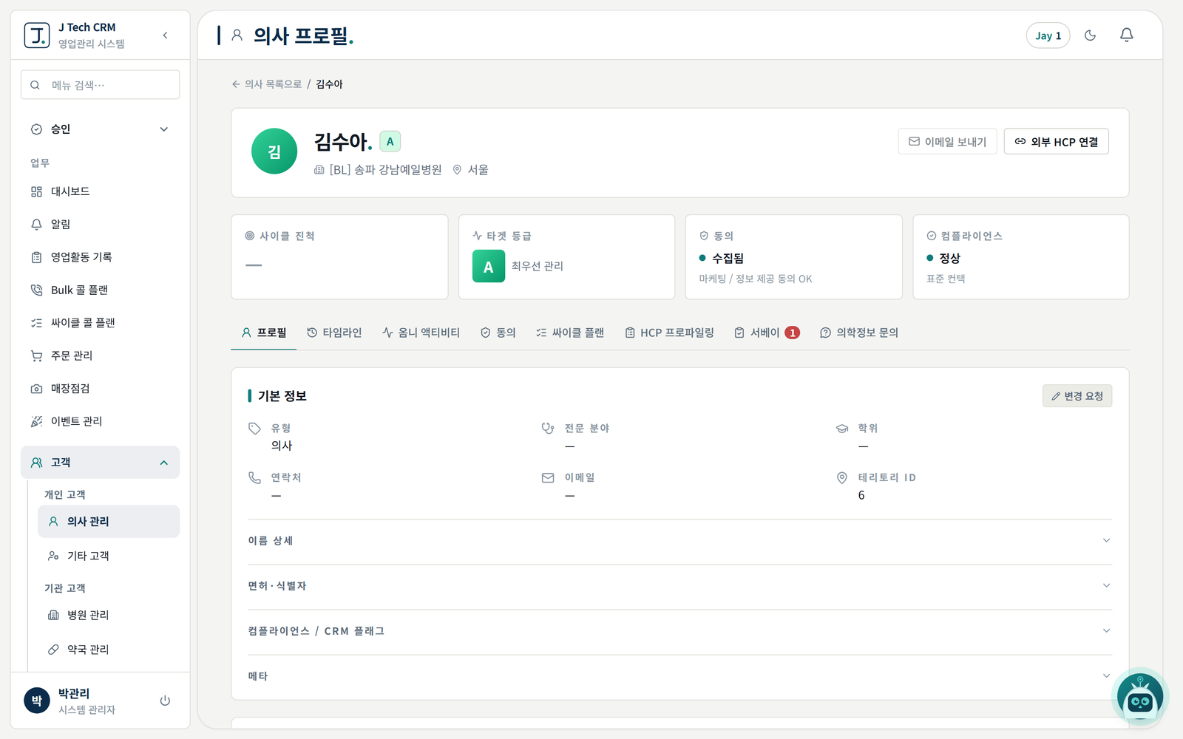
Task: Click the 컴플라이언스 정상 status card
Action: point(1021,257)
